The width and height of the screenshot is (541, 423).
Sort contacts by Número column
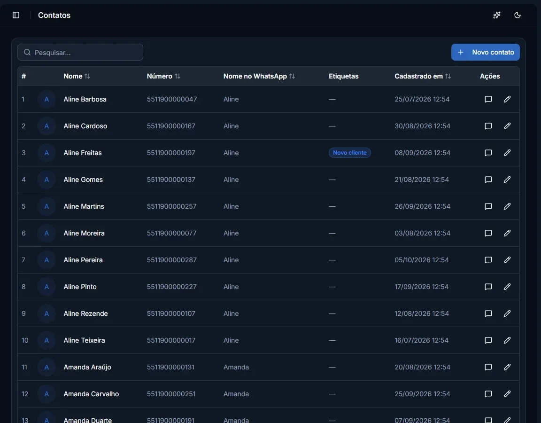coord(163,76)
